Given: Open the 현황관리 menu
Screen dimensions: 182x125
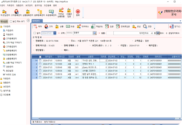Looking at the screenshot, I should [x=20, y=5].
